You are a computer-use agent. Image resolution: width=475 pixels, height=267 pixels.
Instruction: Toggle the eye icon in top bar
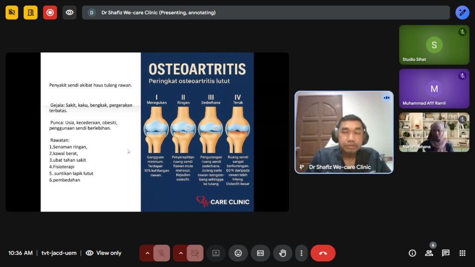click(70, 13)
